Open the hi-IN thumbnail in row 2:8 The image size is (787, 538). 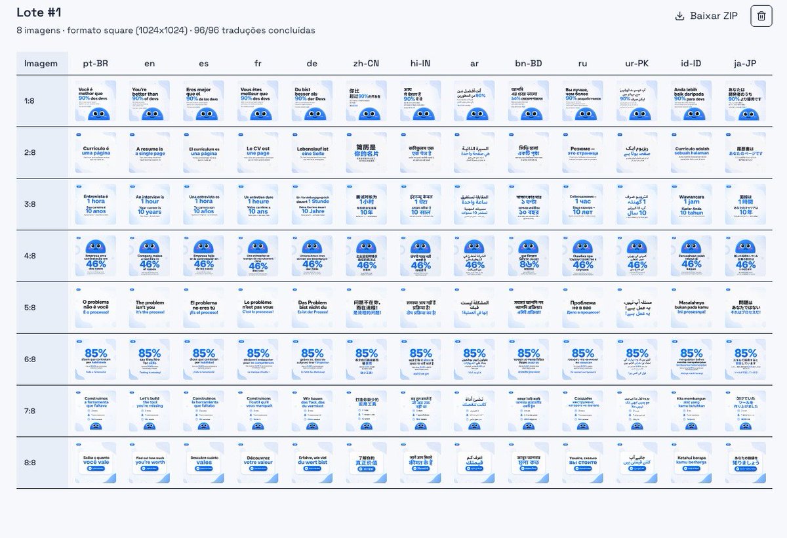(420, 152)
